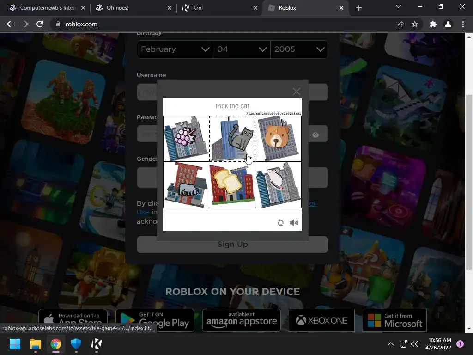This screenshot has height=355, width=473.
Task: Close the Roblox tab
Action: pyautogui.click(x=341, y=8)
